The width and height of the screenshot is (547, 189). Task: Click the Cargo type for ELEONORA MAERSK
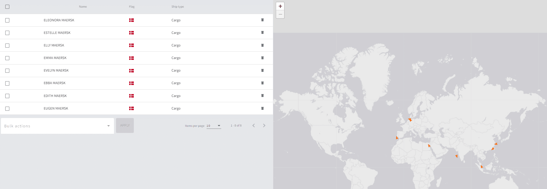pos(176,20)
